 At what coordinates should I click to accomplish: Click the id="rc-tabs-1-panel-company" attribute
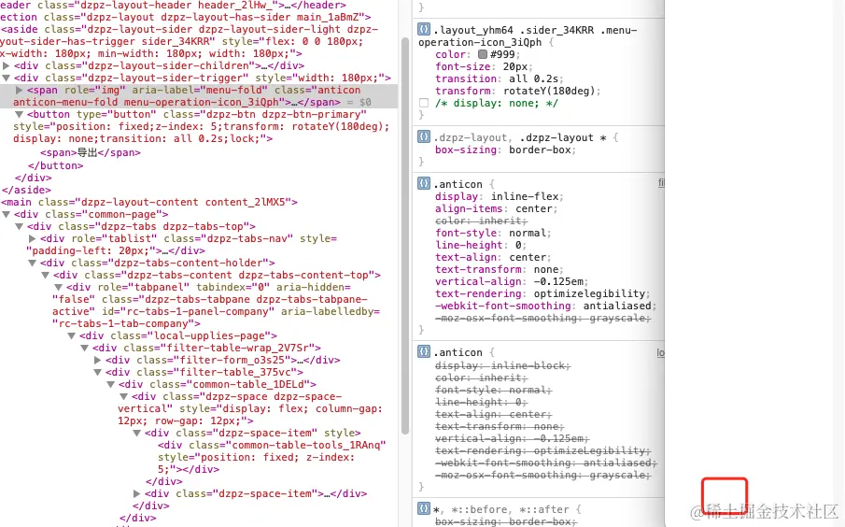190,311
